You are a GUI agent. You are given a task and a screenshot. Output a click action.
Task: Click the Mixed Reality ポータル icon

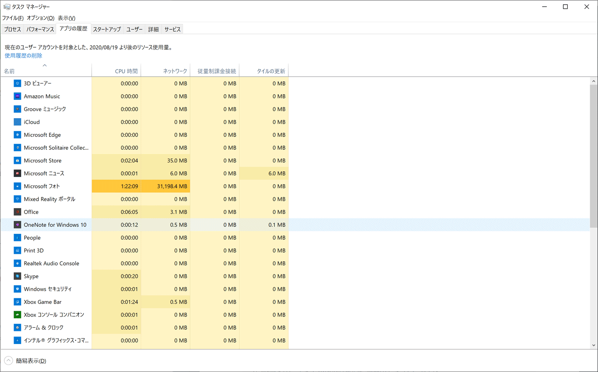coord(17,199)
